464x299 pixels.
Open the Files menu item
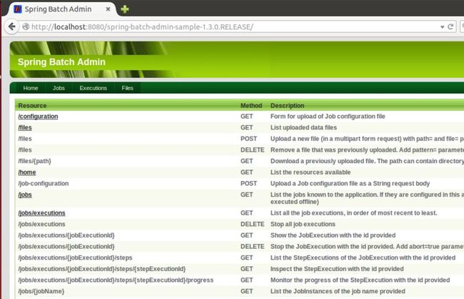click(127, 88)
